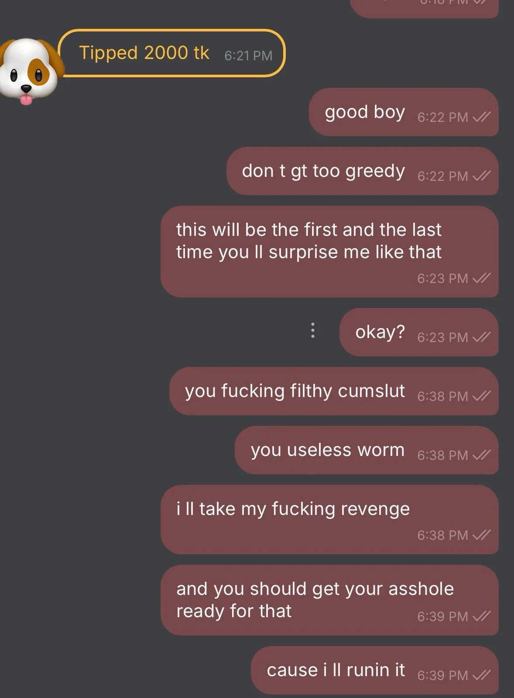Image resolution: width=514 pixels, height=698 pixels.
Task: Tap the 6:21 PM timestamp on tip
Action: (248, 55)
